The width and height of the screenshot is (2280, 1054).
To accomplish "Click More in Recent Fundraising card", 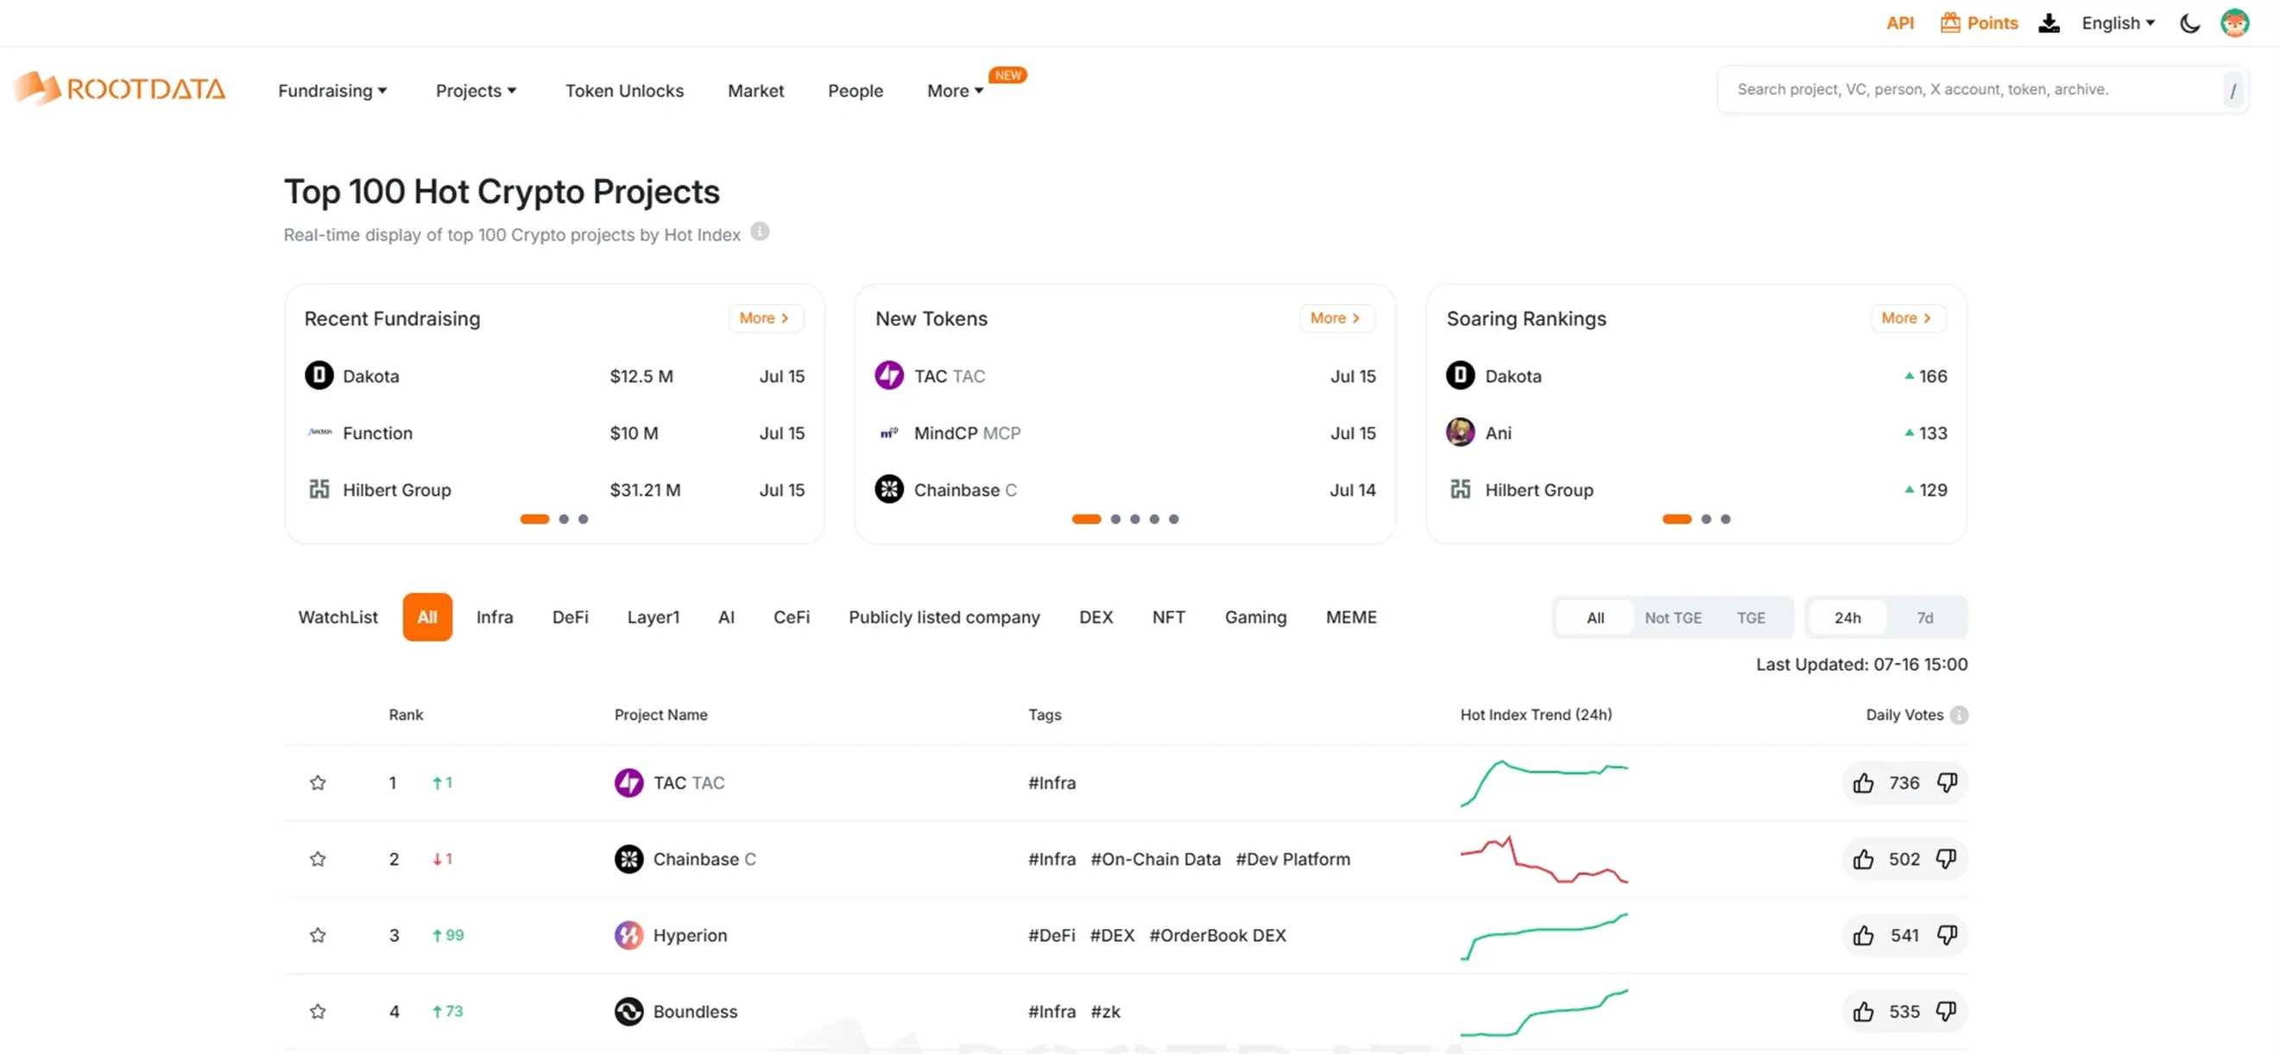I will tap(765, 318).
